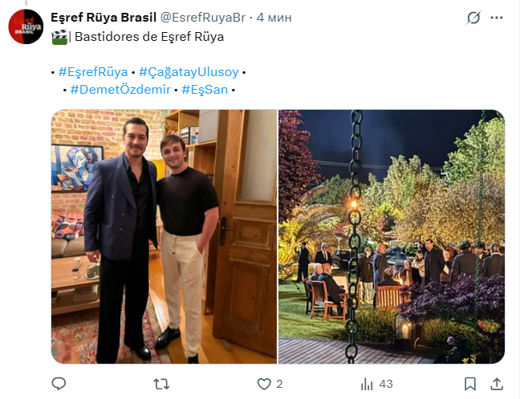The height and width of the screenshot is (399, 528).
Task: Open the #ÇağatayUlusoy hashtag
Action: point(189,72)
